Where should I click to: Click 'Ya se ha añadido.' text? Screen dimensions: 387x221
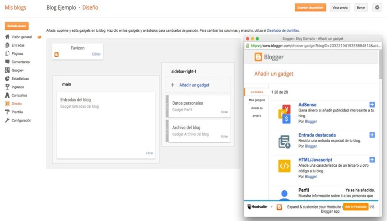point(360,190)
